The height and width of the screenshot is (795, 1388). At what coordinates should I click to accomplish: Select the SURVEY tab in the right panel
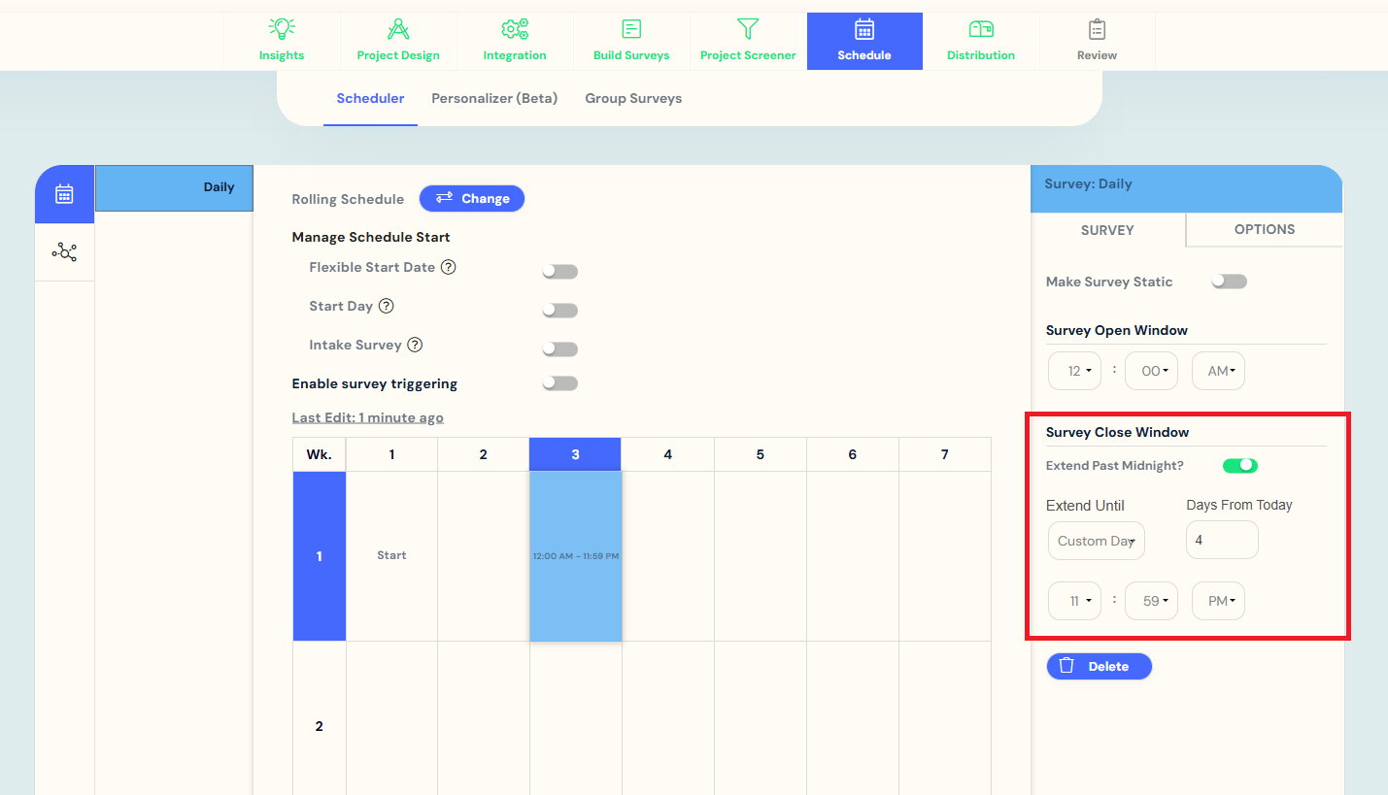[x=1107, y=230]
